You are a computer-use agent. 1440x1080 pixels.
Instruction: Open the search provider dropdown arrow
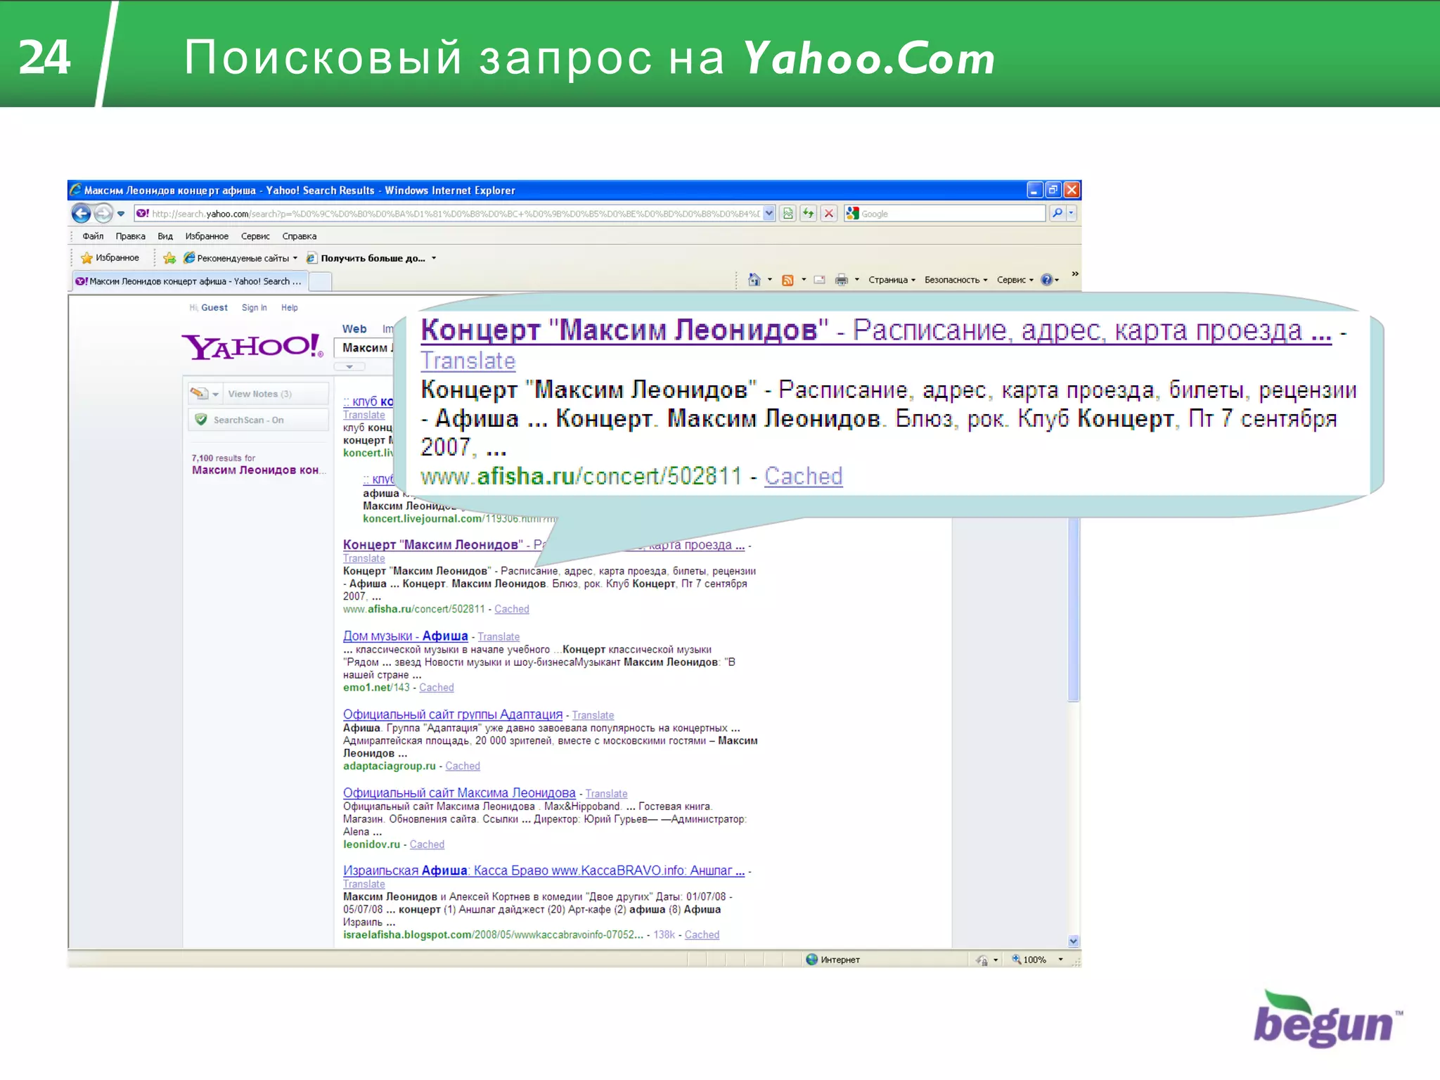(x=1071, y=213)
